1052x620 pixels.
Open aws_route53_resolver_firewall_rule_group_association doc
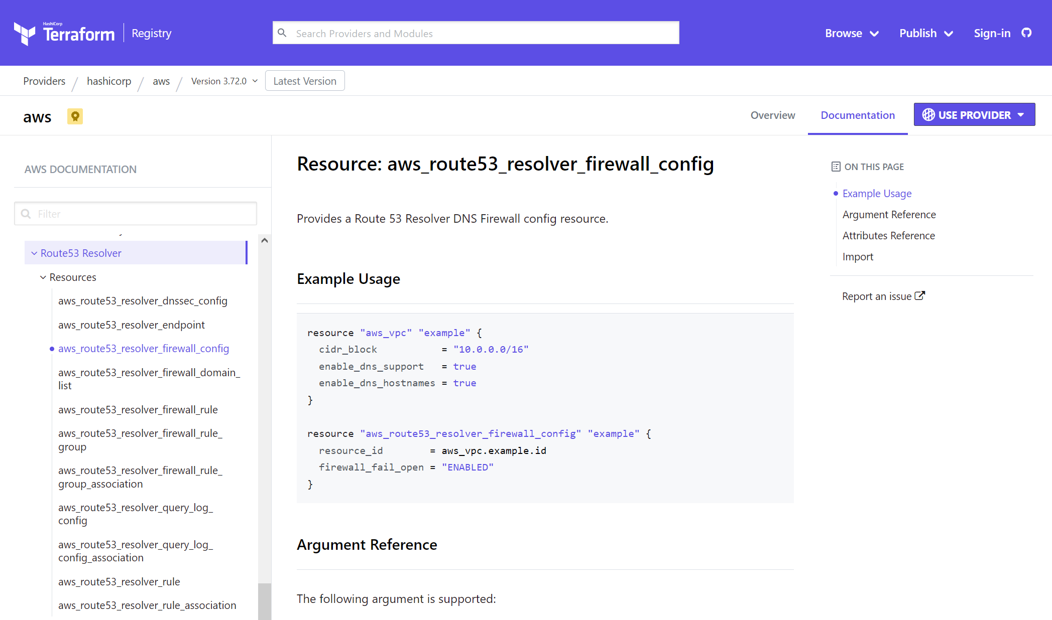coord(140,477)
